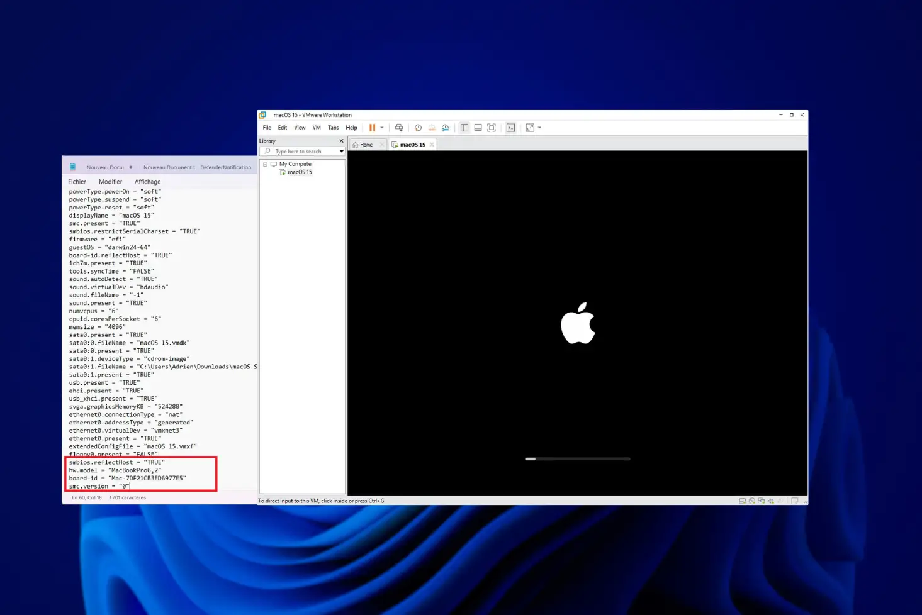Click the guestOS = "darwin24-64" line

110,247
